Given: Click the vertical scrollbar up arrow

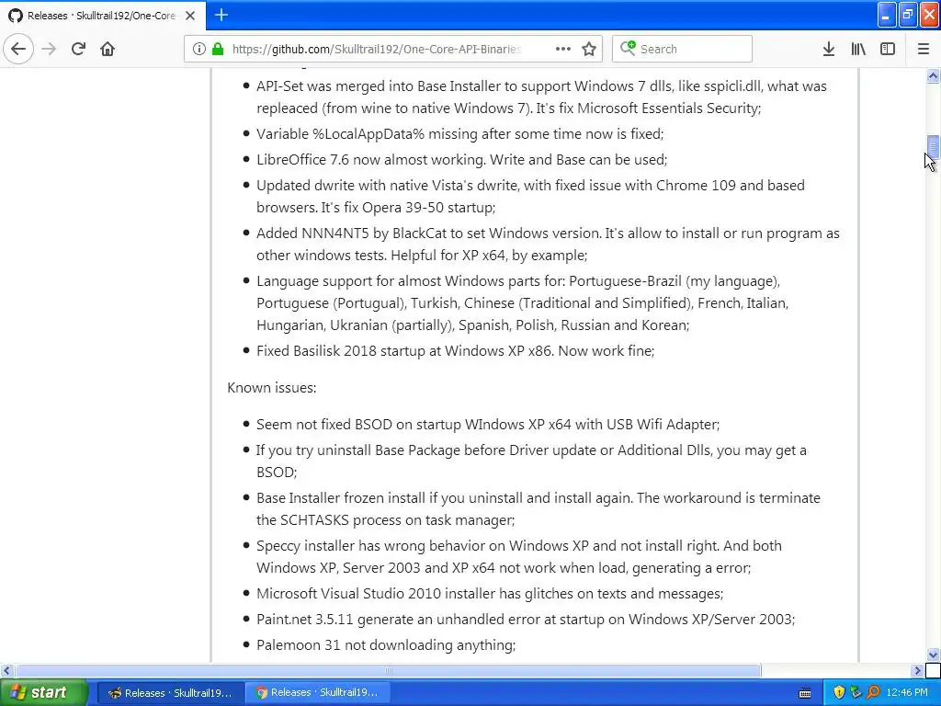Looking at the screenshot, I should [933, 75].
